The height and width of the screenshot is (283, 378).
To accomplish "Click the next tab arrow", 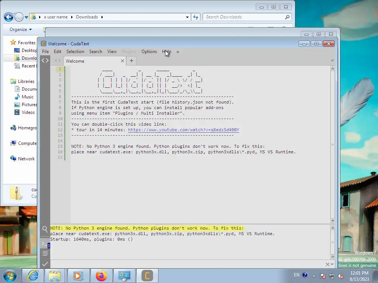I will coord(59,61).
